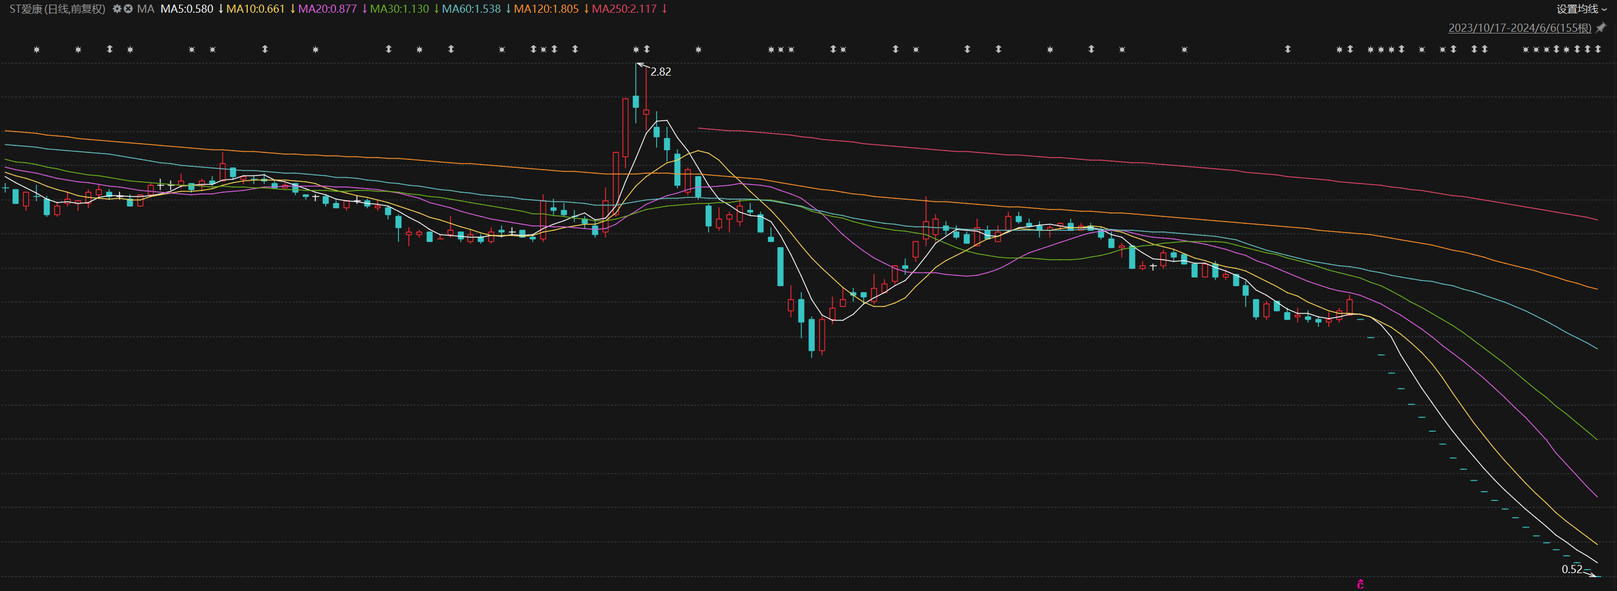1617x591 pixels.
Task: Open MA indicator settings gear icon
Action: (117, 9)
